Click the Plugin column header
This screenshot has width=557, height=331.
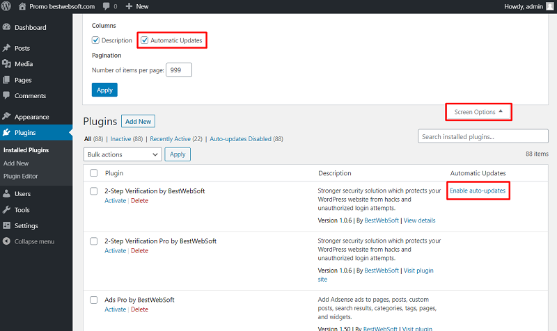(x=114, y=173)
